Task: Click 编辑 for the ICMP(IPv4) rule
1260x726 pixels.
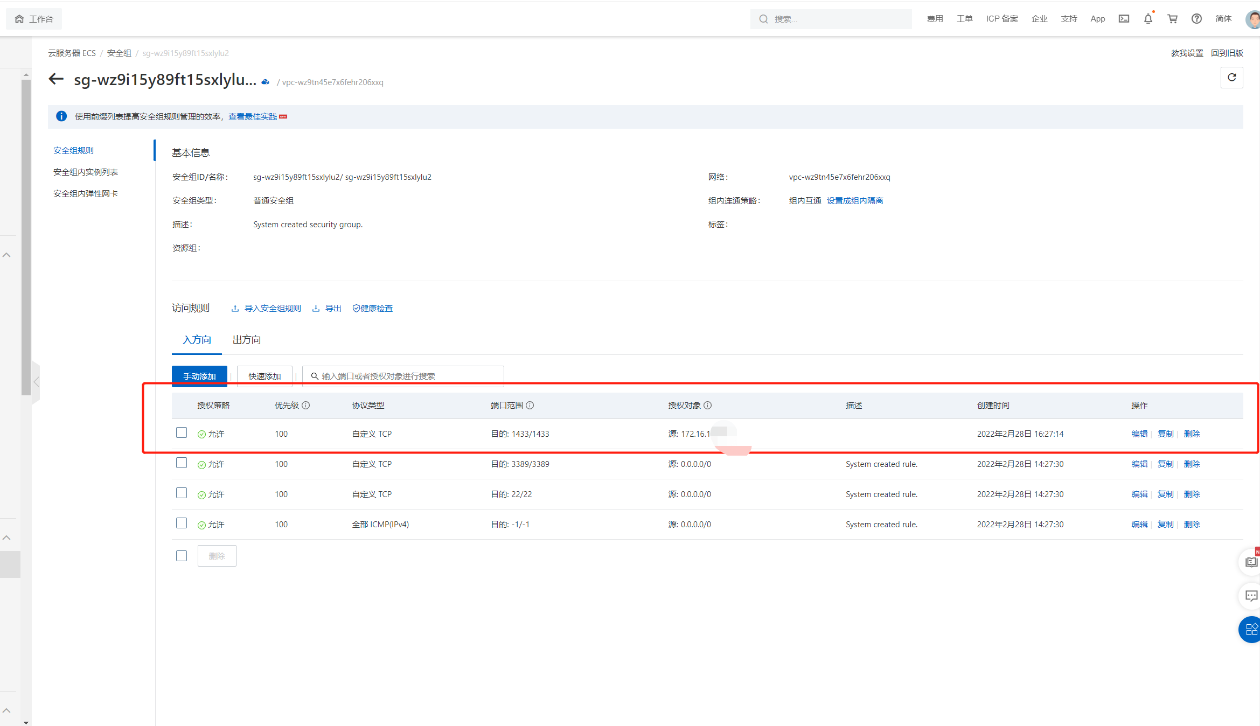Action: point(1139,524)
